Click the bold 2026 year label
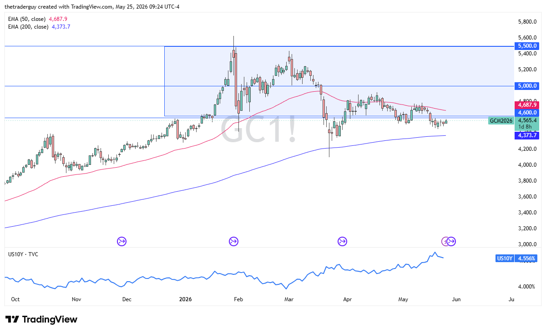This screenshot has height=333, width=546. point(185,299)
